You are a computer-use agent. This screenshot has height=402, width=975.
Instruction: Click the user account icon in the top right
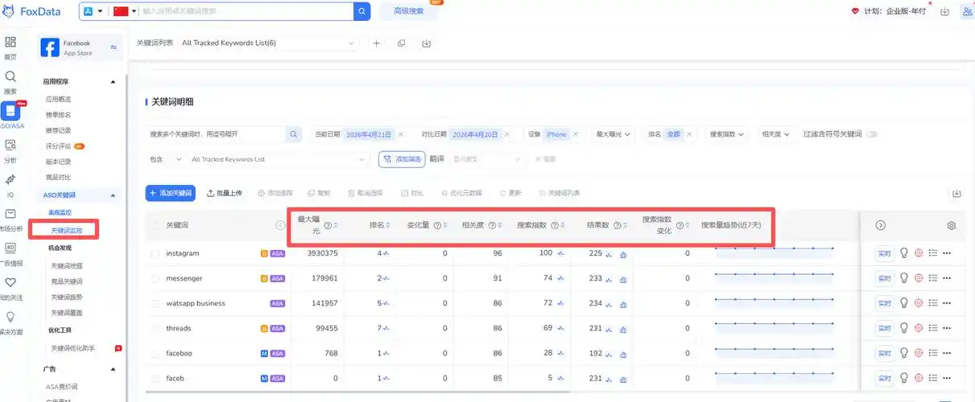966,11
